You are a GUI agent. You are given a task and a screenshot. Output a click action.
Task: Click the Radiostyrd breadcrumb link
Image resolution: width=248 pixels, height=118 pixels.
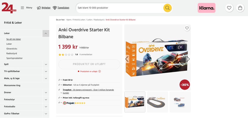coord(99,20)
